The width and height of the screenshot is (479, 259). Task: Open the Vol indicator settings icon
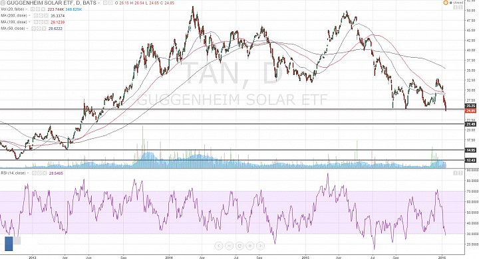(37, 9)
